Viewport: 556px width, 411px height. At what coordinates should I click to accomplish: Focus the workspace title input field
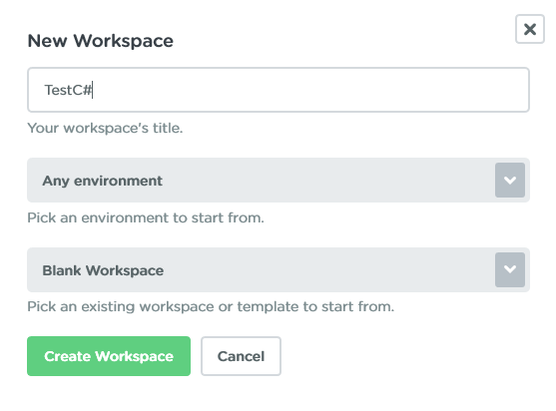click(x=278, y=90)
